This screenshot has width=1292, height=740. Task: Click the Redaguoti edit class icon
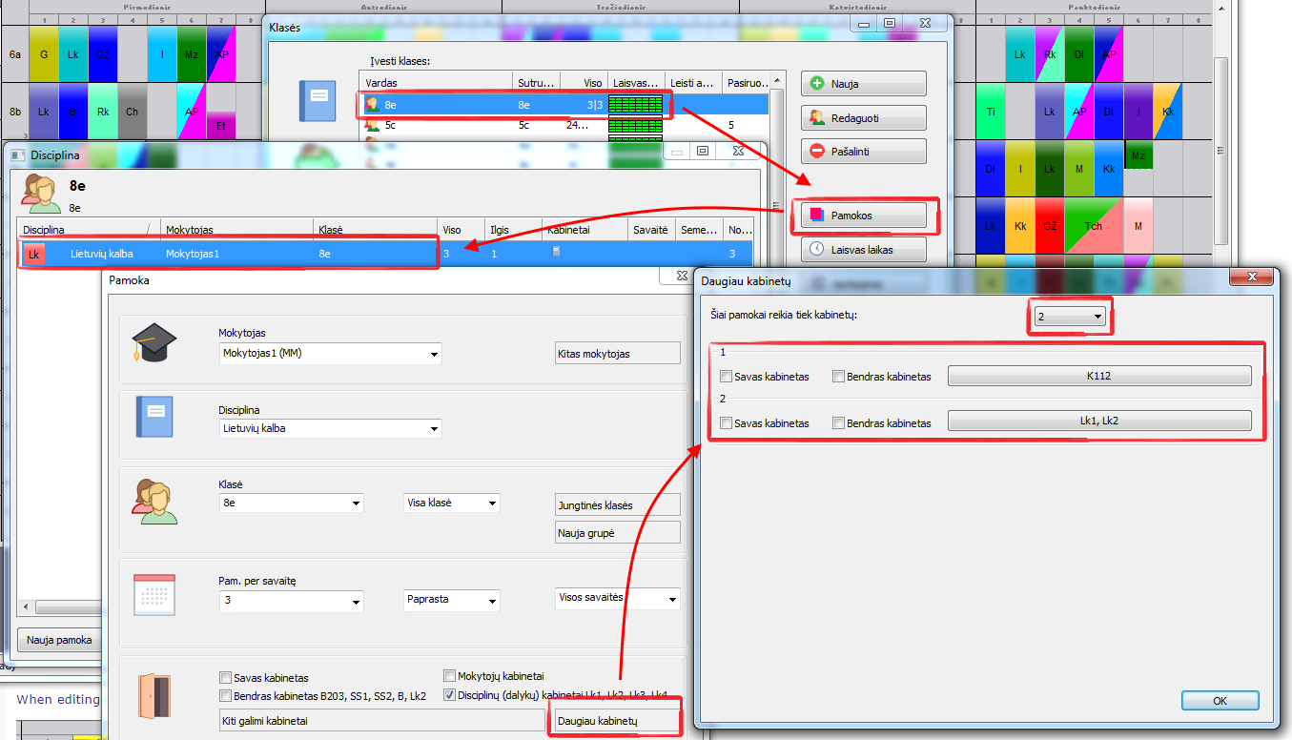[816, 117]
